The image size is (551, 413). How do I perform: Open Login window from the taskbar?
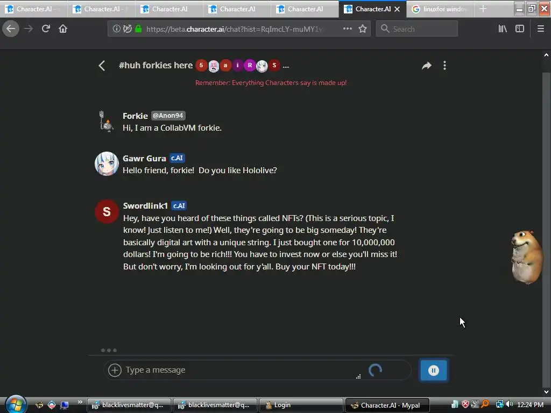[x=300, y=405]
